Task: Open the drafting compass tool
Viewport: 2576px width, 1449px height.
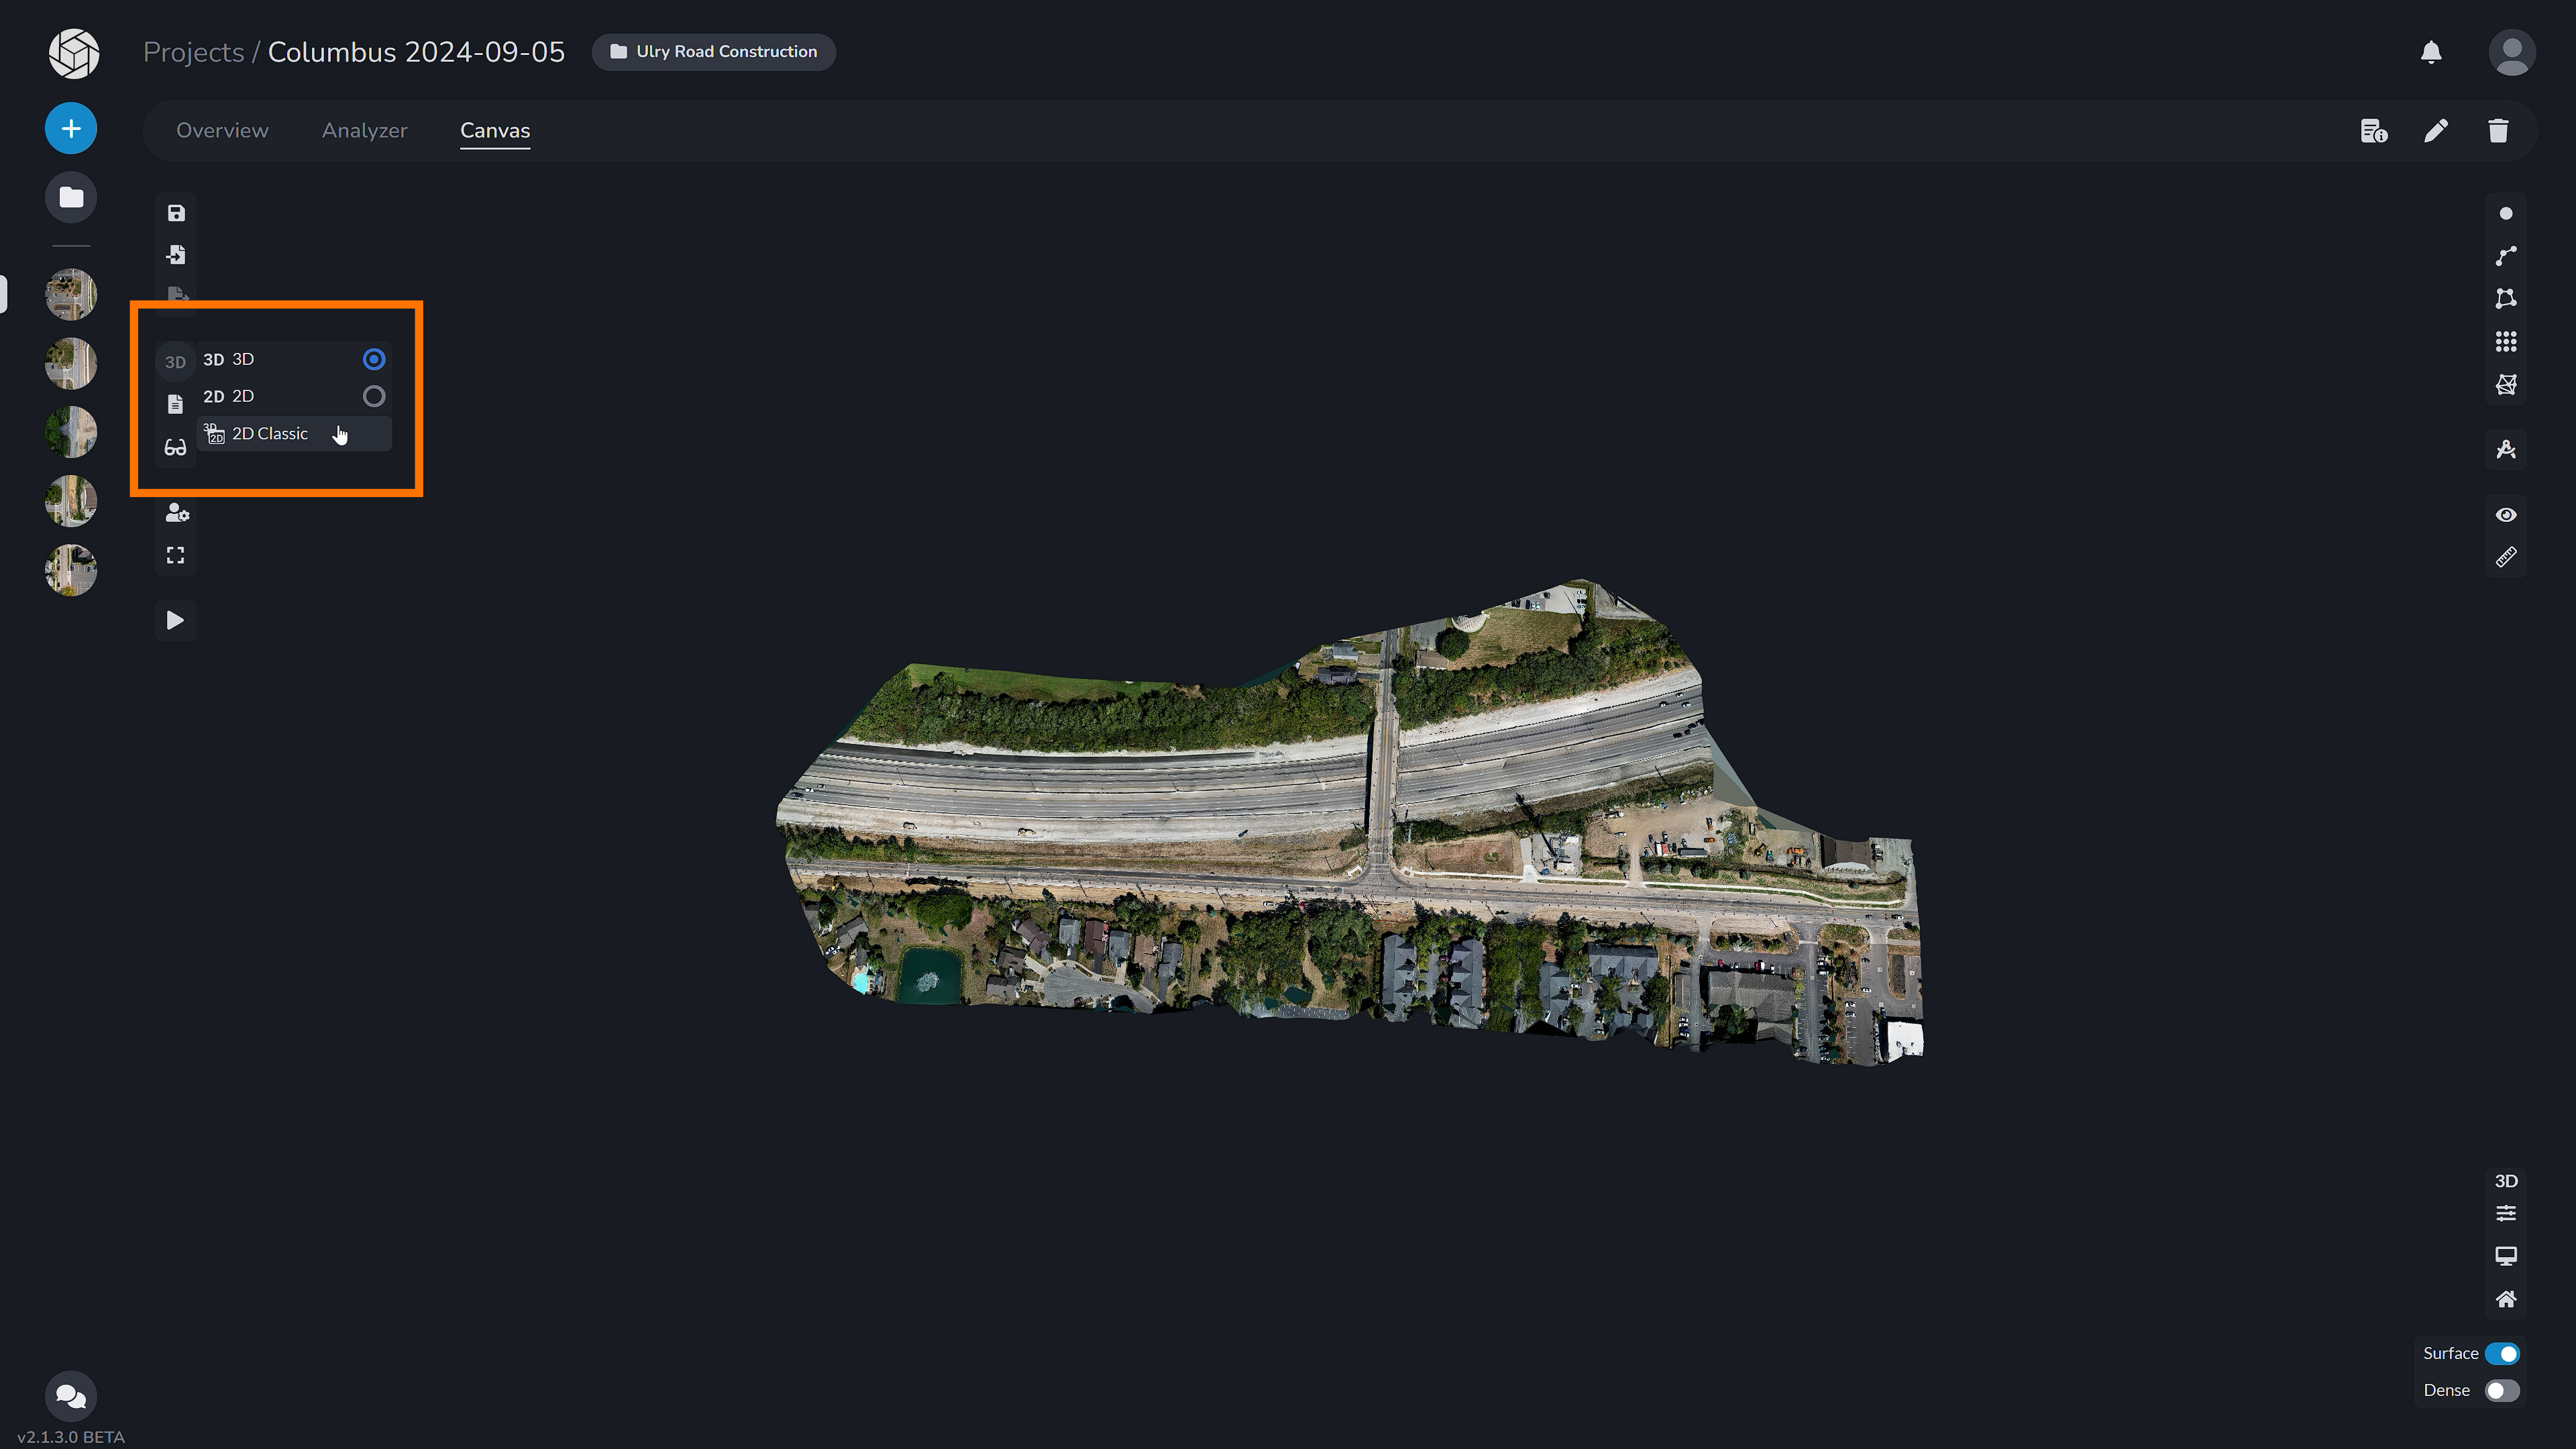Action: point(2506,449)
